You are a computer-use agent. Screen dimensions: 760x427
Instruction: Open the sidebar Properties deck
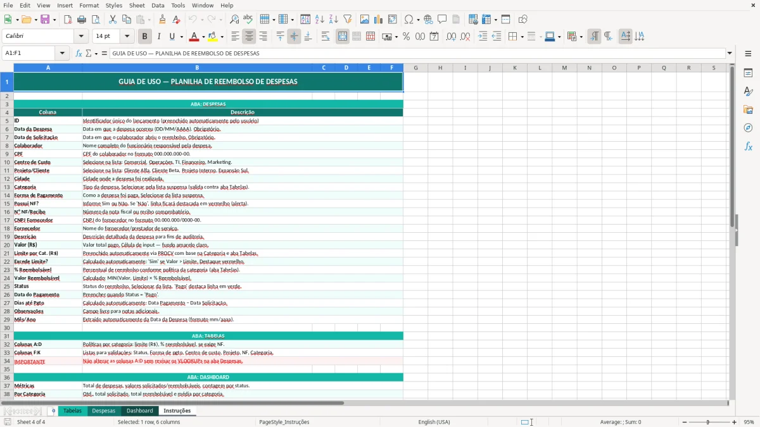pos(748,73)
